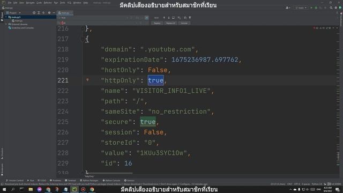Open Project panel settings gear

tap(49, 13)
